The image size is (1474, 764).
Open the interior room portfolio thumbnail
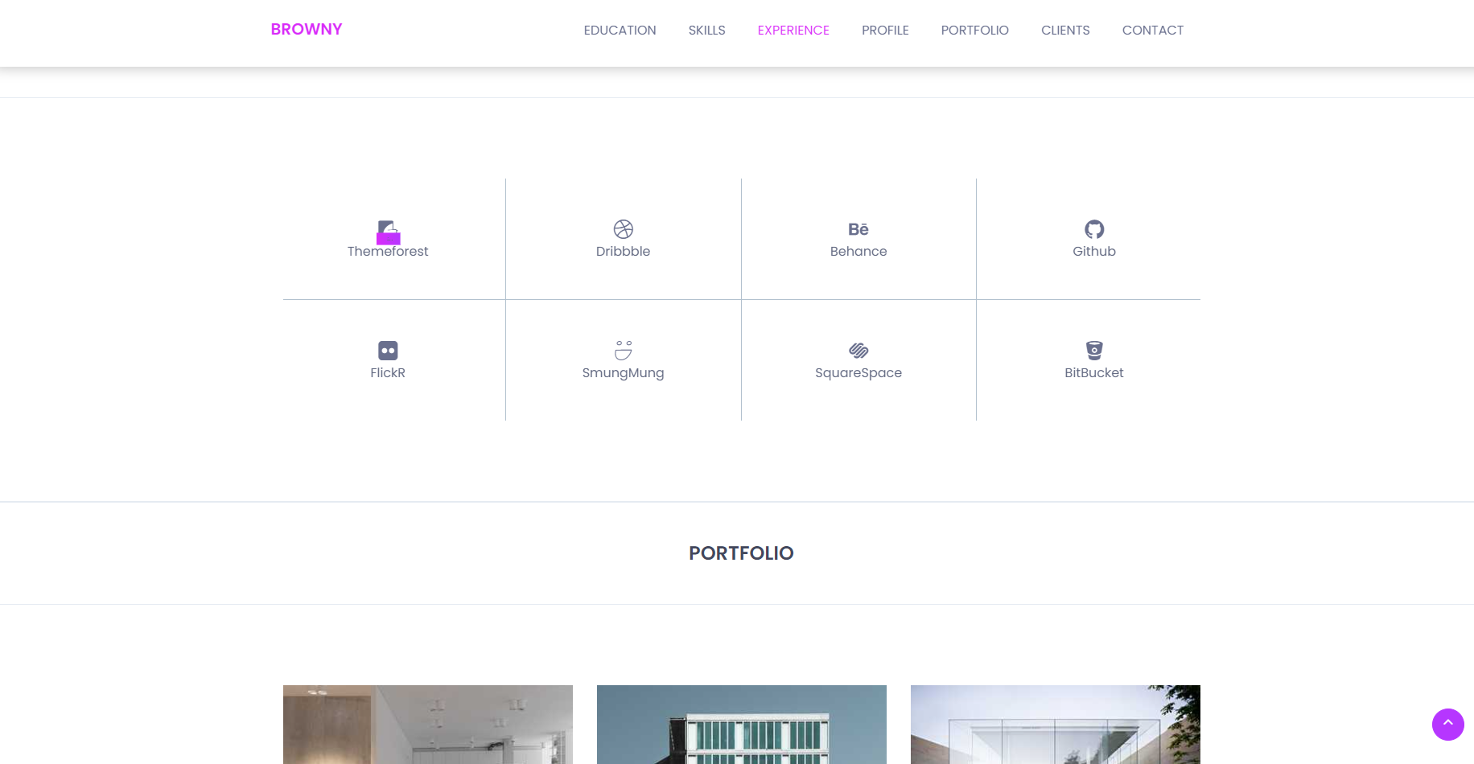[428, 725]
